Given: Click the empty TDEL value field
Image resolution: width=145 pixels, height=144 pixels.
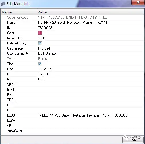Looking at the screenshot, I should click(90, 100).
